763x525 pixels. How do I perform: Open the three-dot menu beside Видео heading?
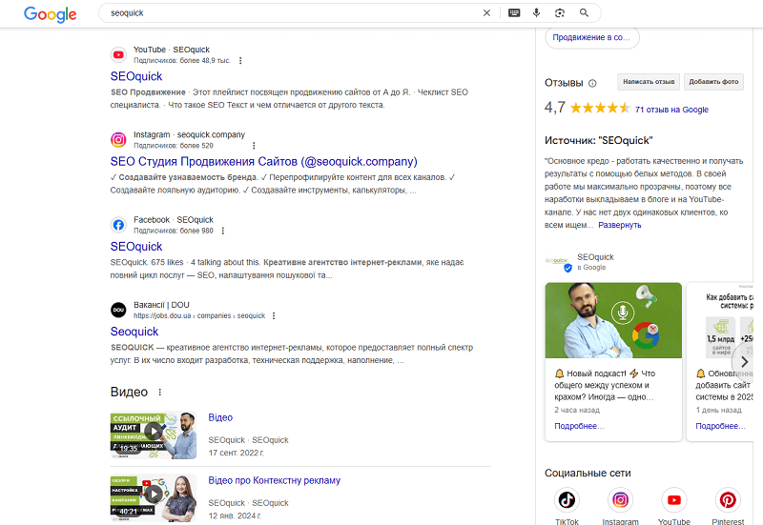[x=159, y=392]
